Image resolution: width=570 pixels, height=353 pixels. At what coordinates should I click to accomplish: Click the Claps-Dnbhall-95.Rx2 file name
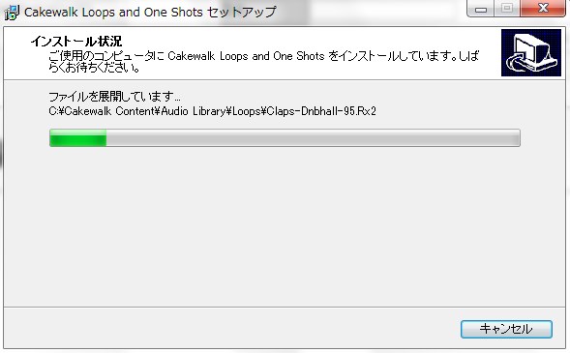(321, 111)
